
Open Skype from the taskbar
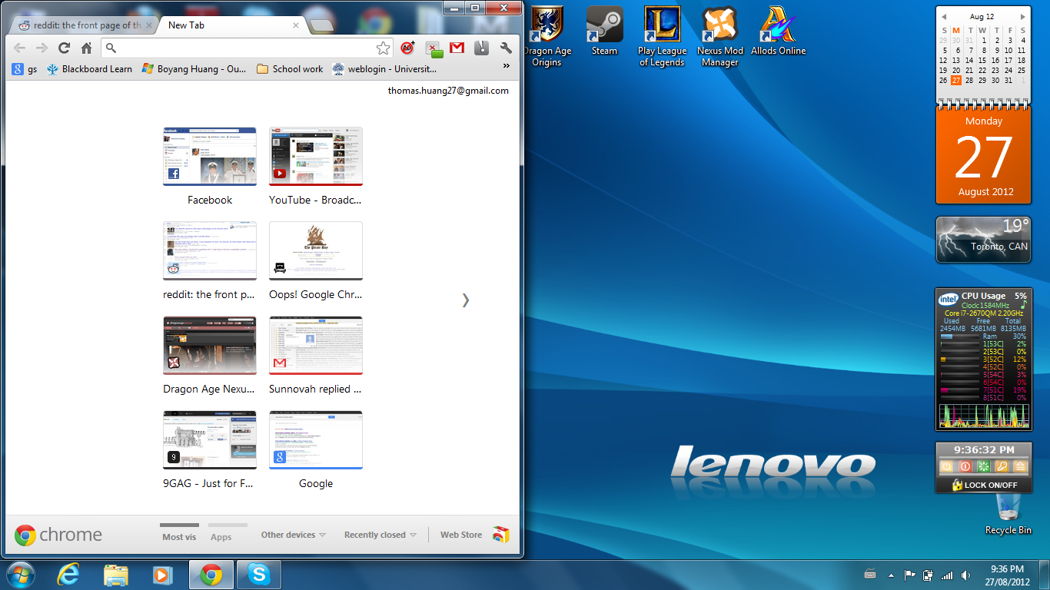[x=259, y=575]
